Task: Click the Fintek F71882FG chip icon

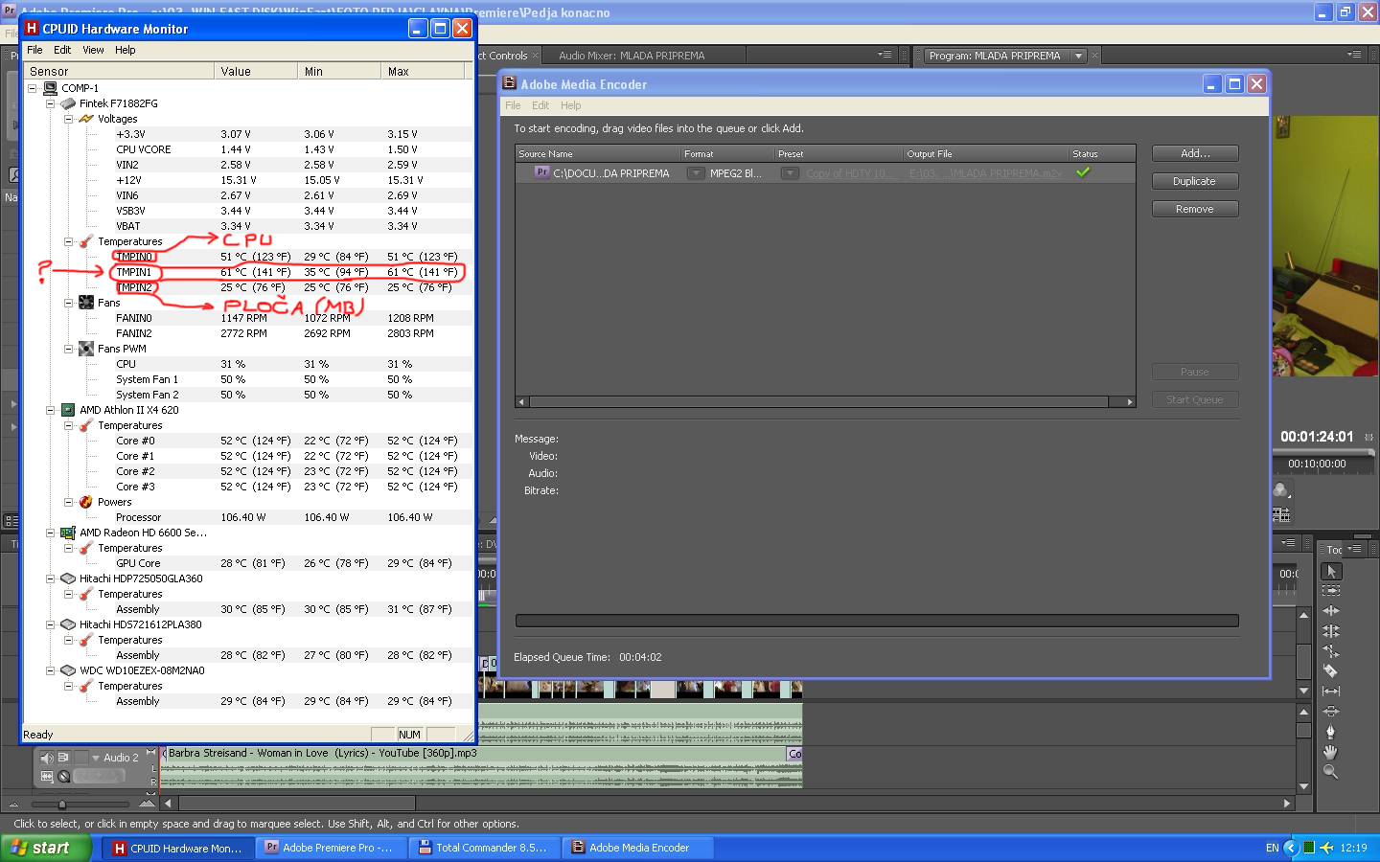Action: 68,103
